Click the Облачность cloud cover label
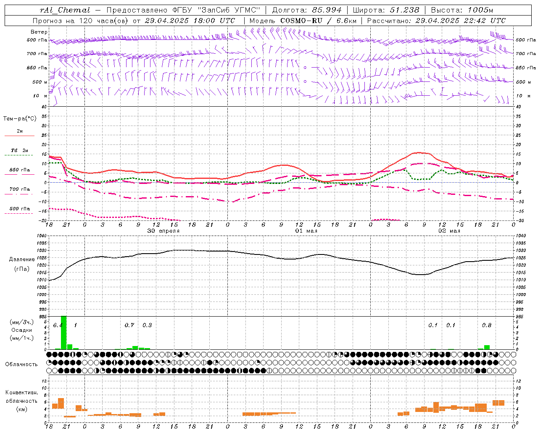Screen dimensions: 538x430 point(21,364)
